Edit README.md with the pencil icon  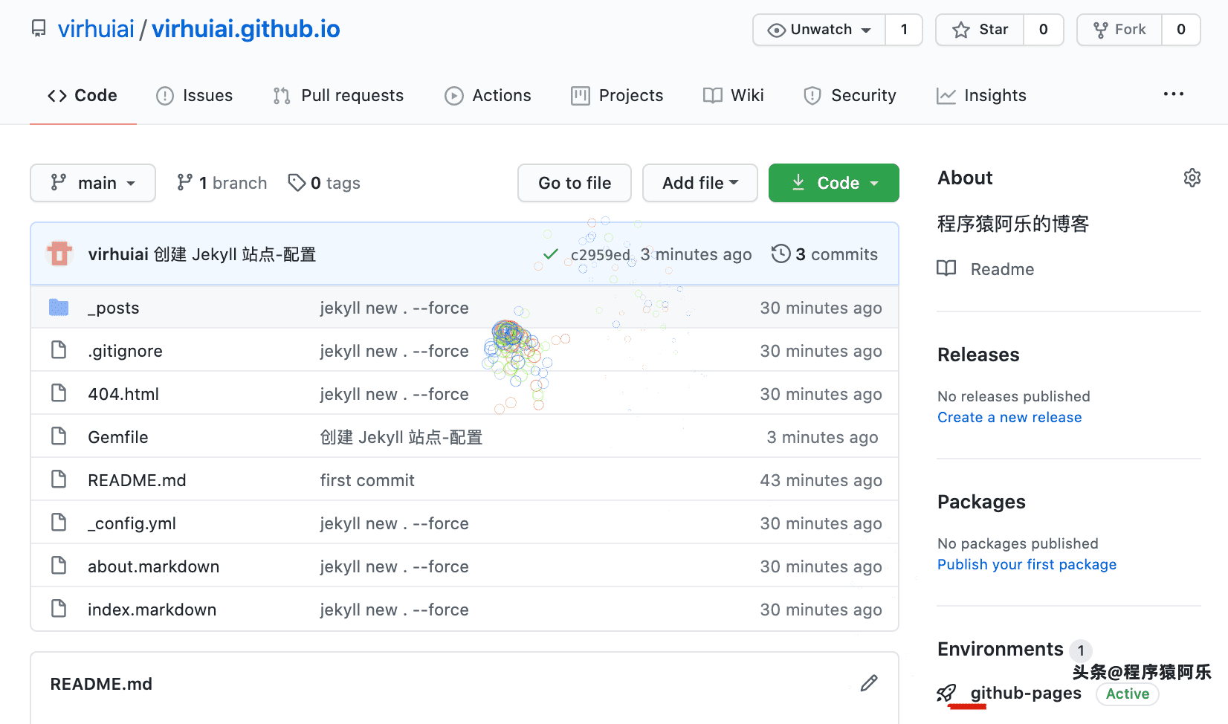869,683
